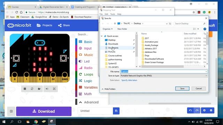The image size is (223, 125).
Task: Go to Chrome home page icon
Action: click(21, 12)
